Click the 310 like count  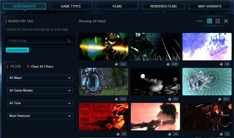pyautogui.click(x=123, y=99)
